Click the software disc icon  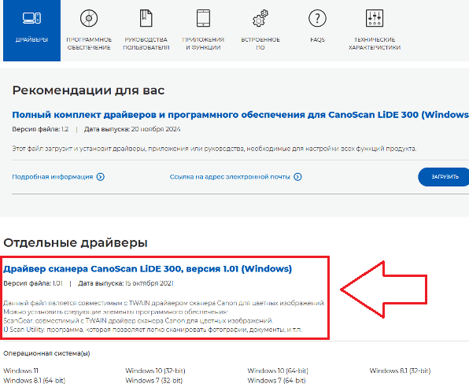point(89,18)
